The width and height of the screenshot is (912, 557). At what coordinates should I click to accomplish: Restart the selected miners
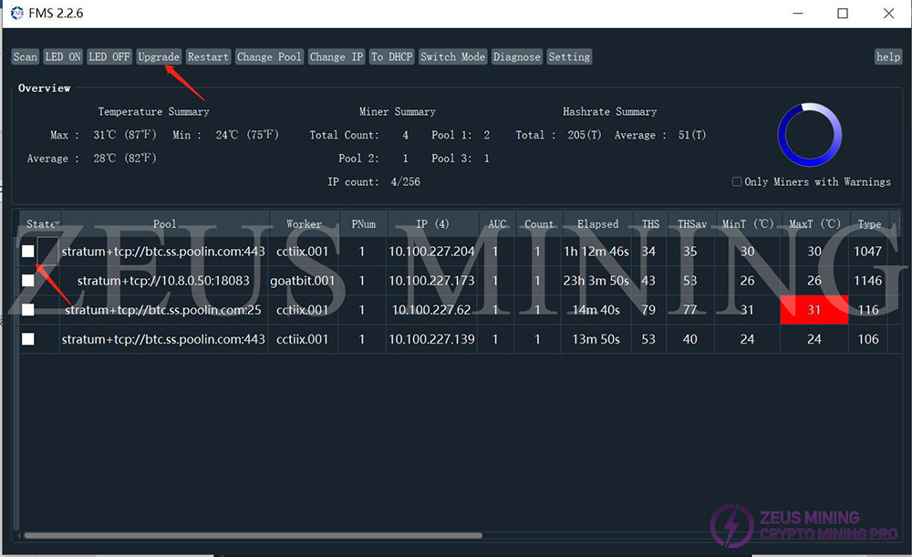208,57
